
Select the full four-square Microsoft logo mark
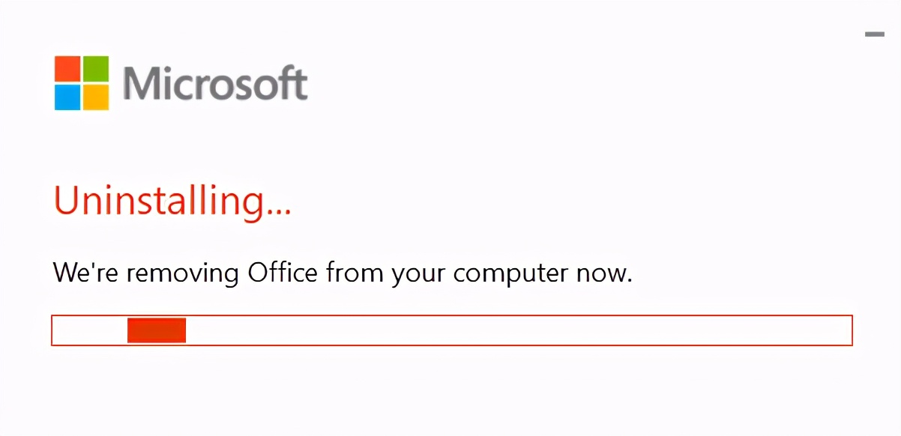click(x=82, y=82)
